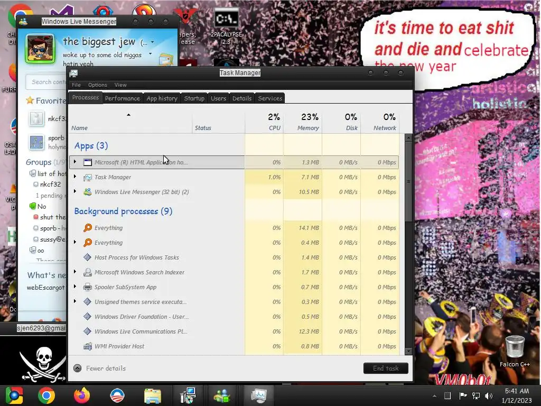
Task: Open the Users tab
Action: 218,98
